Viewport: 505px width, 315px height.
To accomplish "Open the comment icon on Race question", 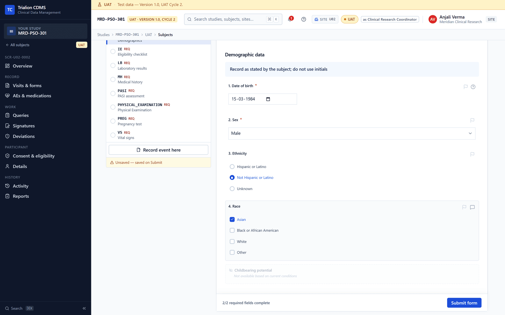I will [472, 207].
